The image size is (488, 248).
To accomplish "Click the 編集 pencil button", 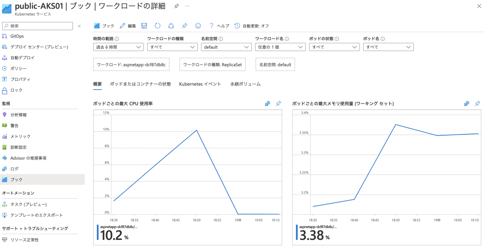I will [128, 26].
